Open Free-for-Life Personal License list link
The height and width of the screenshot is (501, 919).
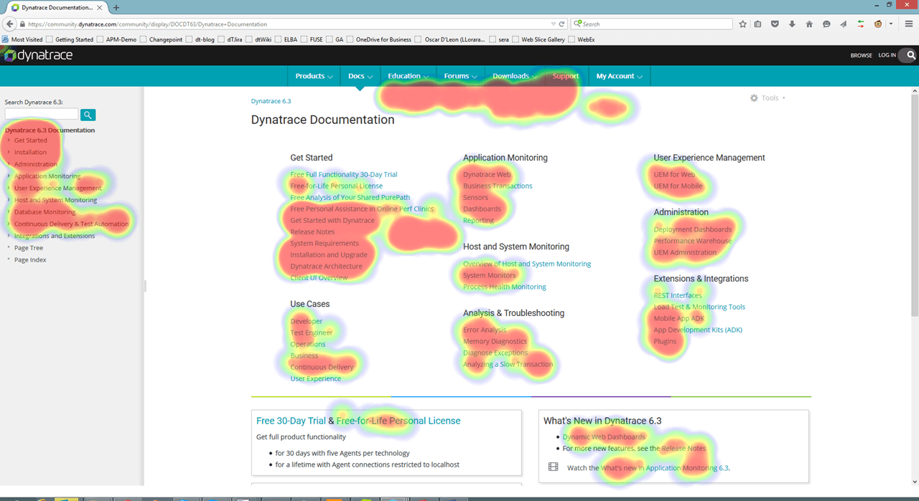click(x=336, y=186)
